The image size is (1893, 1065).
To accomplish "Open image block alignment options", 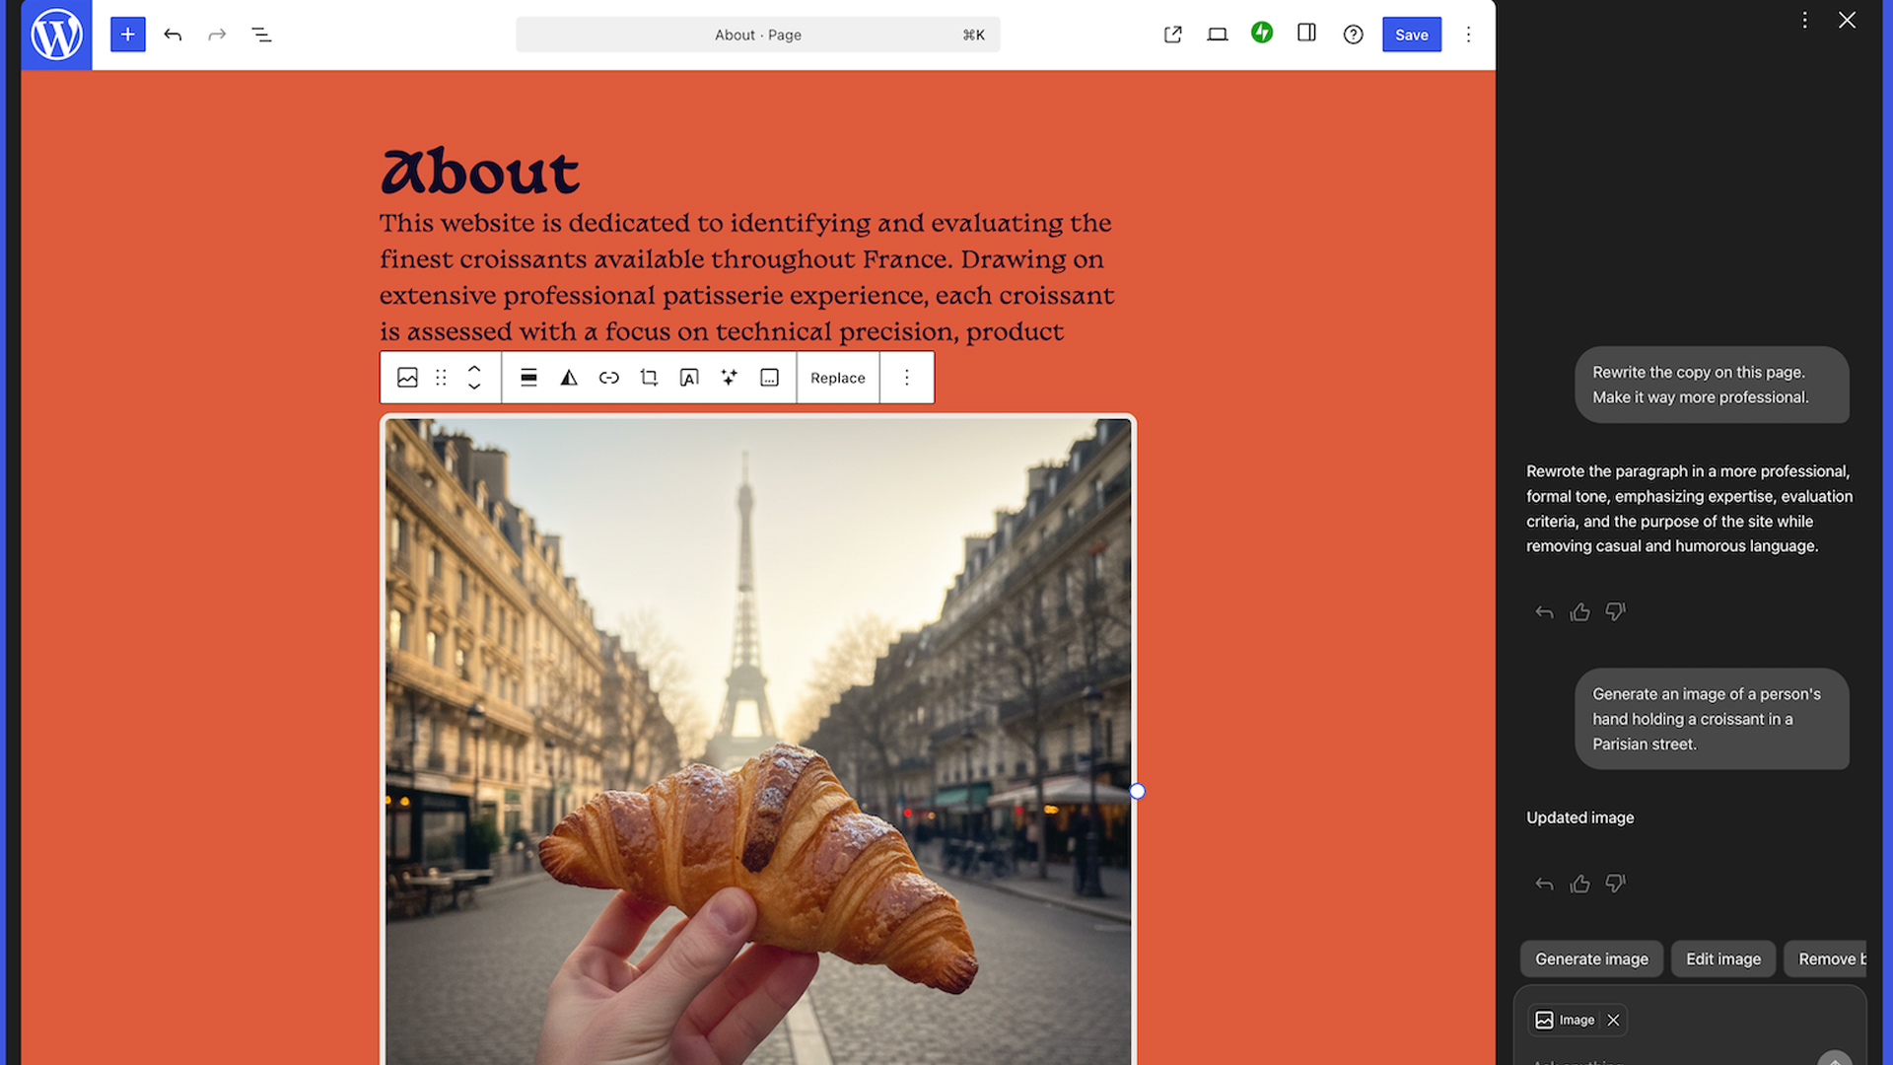I will 528,378.
